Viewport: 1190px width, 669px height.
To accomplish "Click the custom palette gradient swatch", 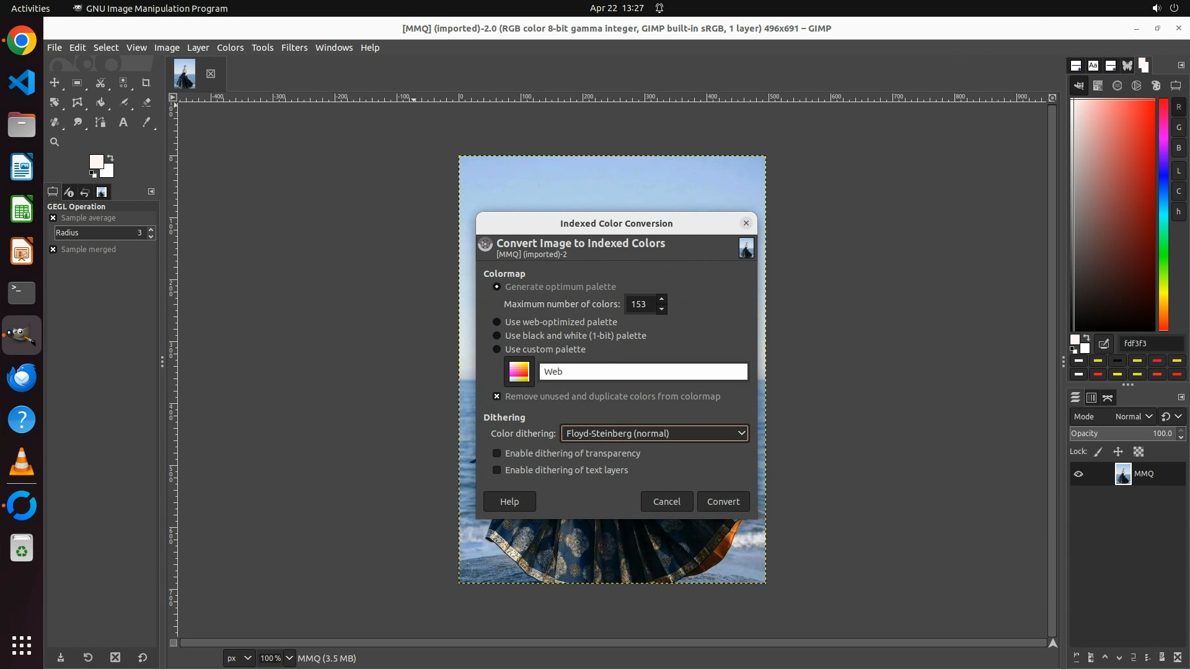I will (519, 372).
